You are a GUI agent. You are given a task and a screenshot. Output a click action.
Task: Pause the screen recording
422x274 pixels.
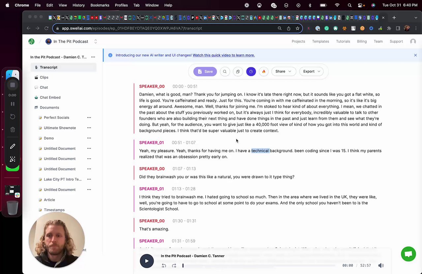click(x=13, y=104)
